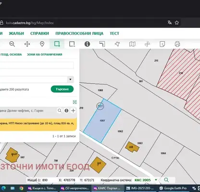This screenshot has height=192, width=200.
Task: Search coordinates with green magnifier
Action: coord(166,180)
